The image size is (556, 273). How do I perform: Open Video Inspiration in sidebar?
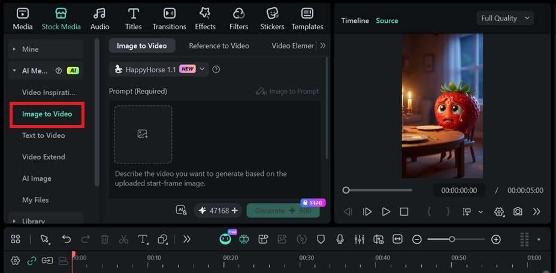(x=49, y=93)
